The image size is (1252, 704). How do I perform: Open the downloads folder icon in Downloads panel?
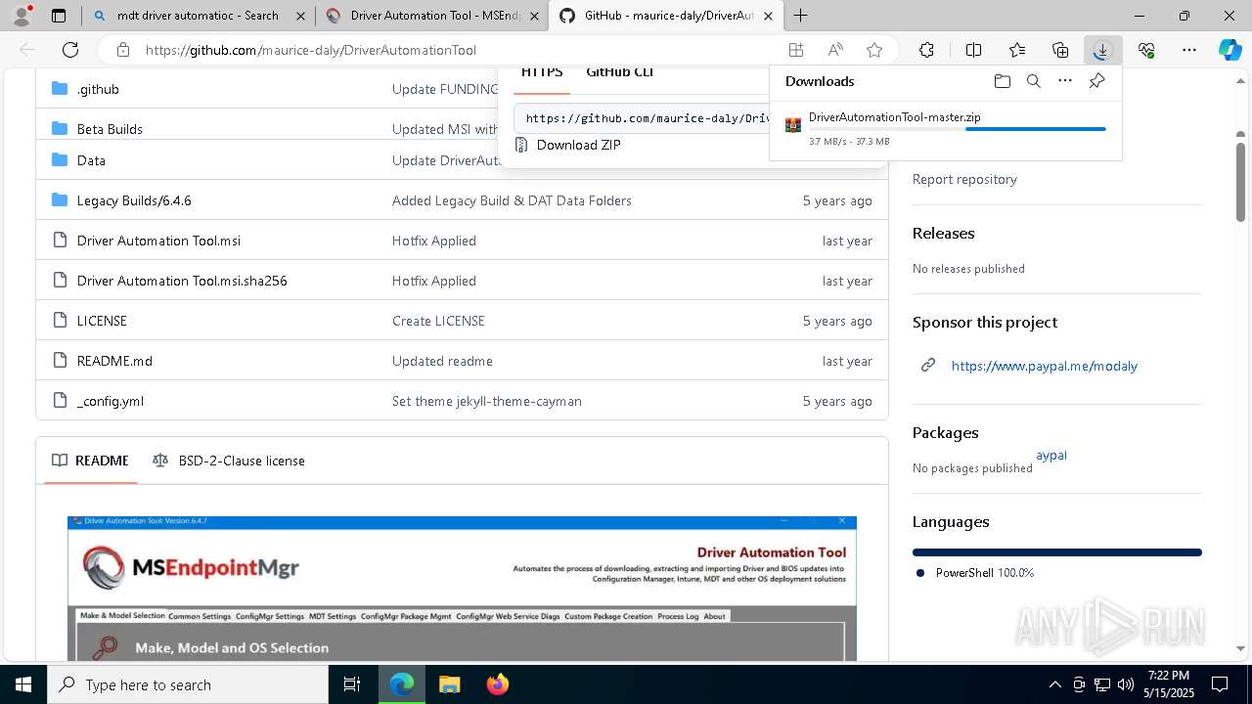pyautogui.click(x=1002, y=81)
